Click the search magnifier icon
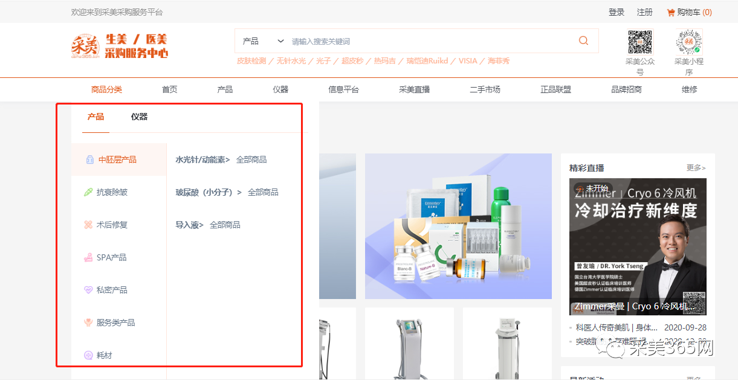Viewport: 738px width, 380px height. (583, 40)
